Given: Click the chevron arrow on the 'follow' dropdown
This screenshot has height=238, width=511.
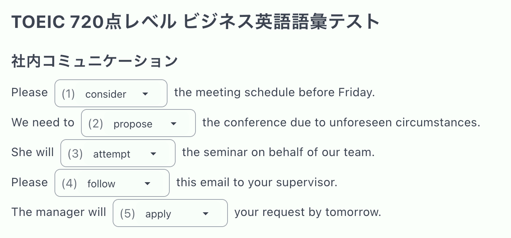Looking at the screenshot, I should click(x=147, y=184).
